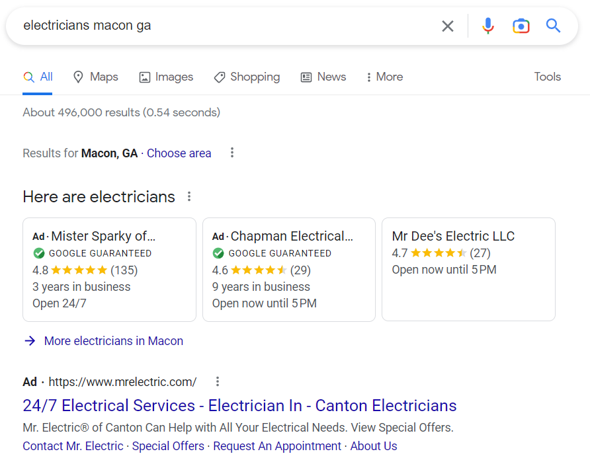Switch to the Images tab
The height and width of the screenshot is (466, 590).
(x=166, y=77)
